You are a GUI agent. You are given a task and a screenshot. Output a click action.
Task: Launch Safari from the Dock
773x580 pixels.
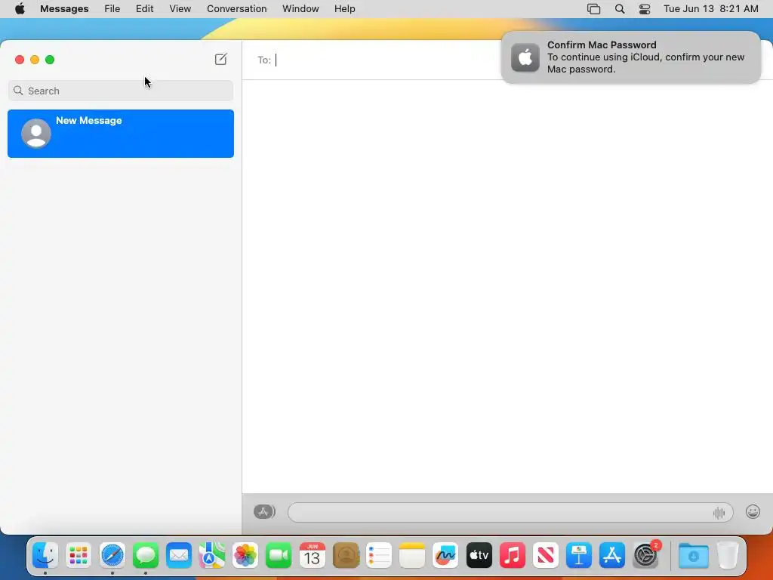(112, 555)
